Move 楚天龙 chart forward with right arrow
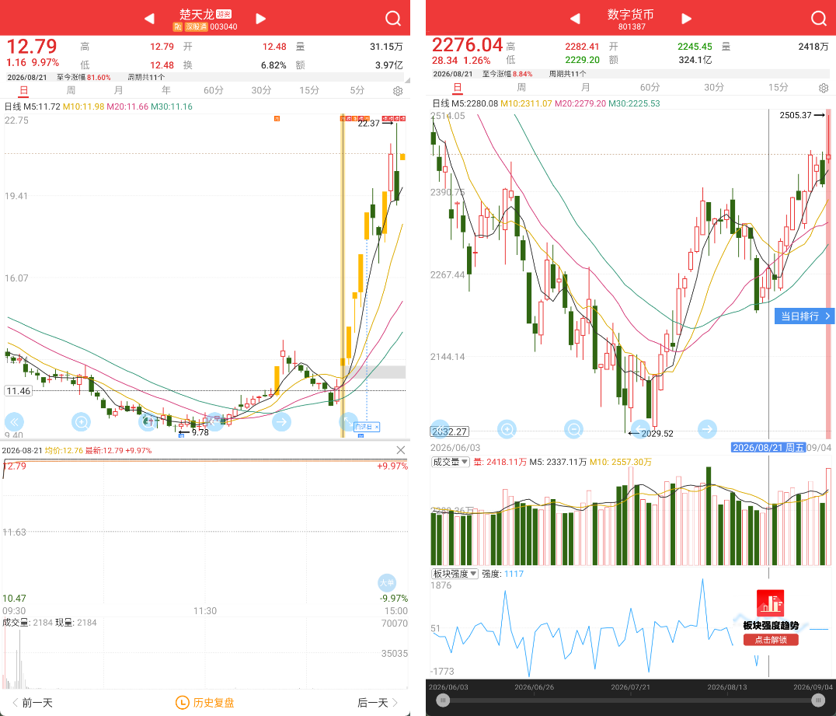 pyautogui.click(x=281, y=422)
